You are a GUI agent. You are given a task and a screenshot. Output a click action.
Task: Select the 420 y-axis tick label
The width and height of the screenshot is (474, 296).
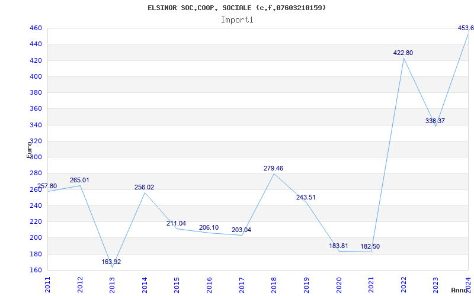(36, 60)
